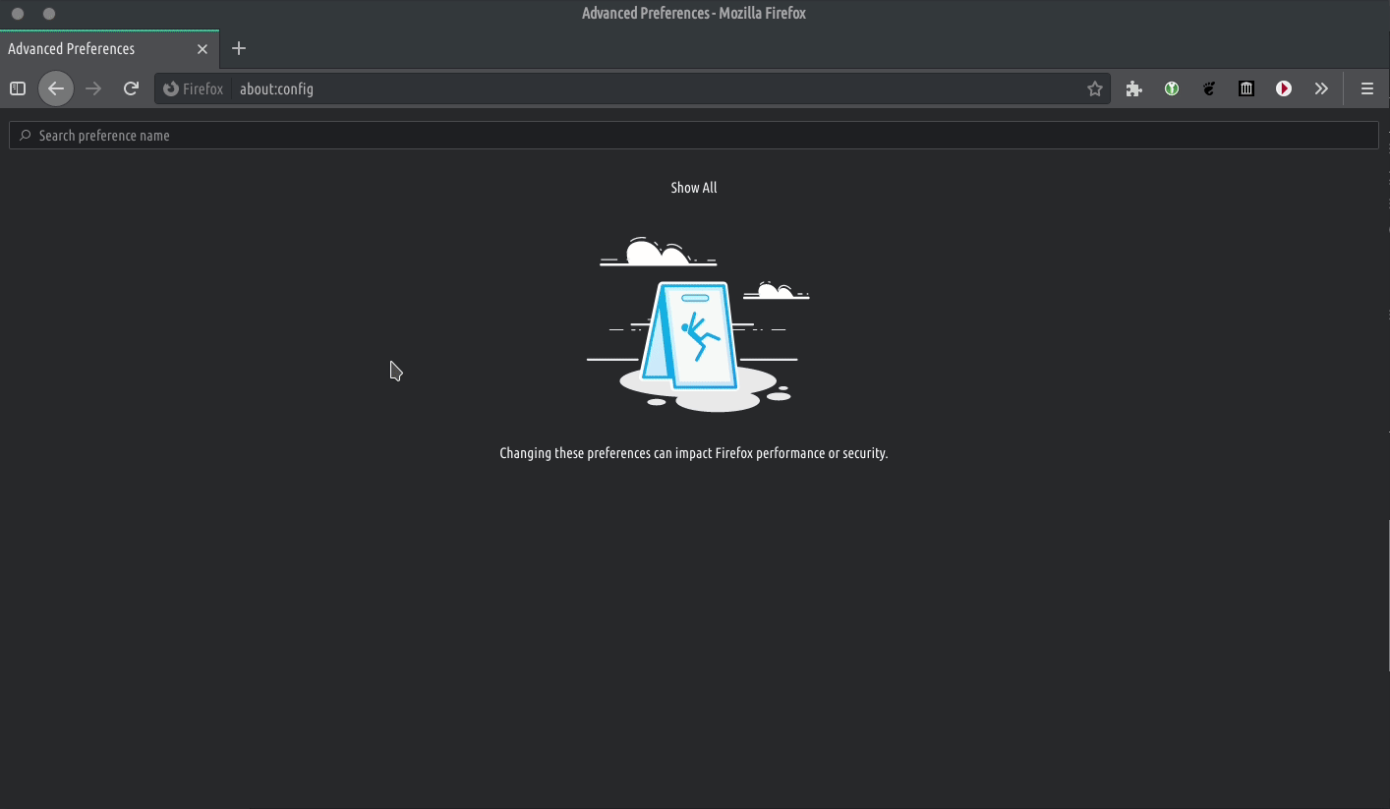Expand the toolbar overflow chevron

[x=1321, y=88]
